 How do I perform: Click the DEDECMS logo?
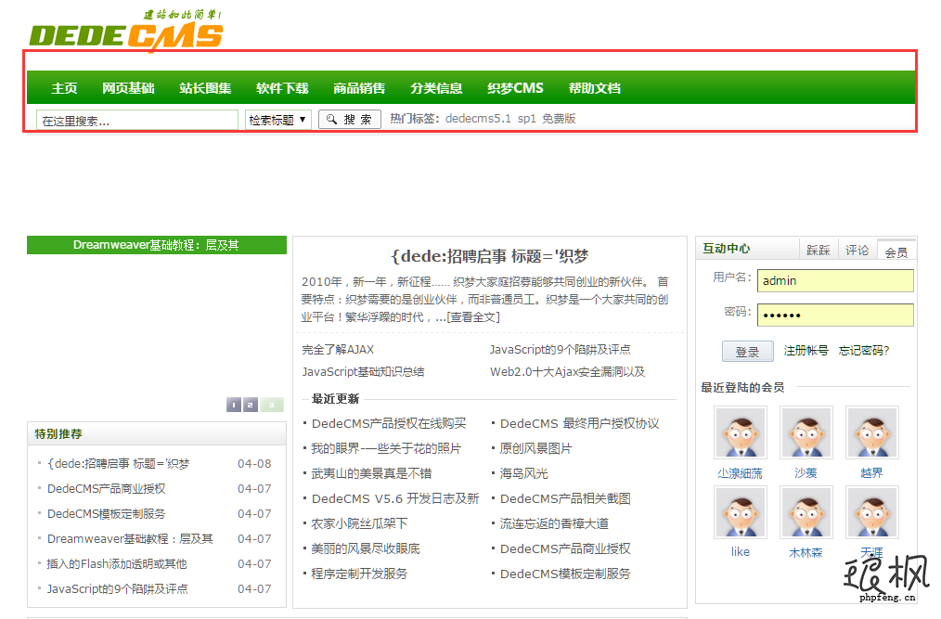(x=126, y=32)
